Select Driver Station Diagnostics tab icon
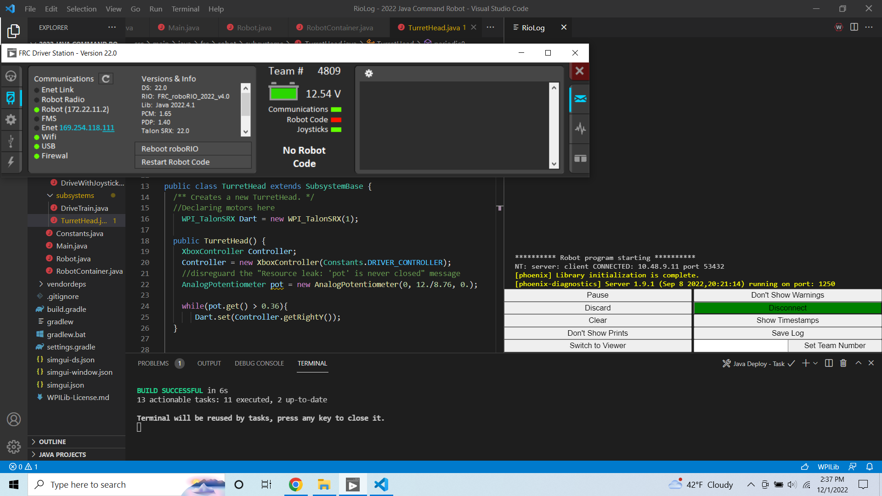Screen dimensions: 882x496 (x=11, y=98)
